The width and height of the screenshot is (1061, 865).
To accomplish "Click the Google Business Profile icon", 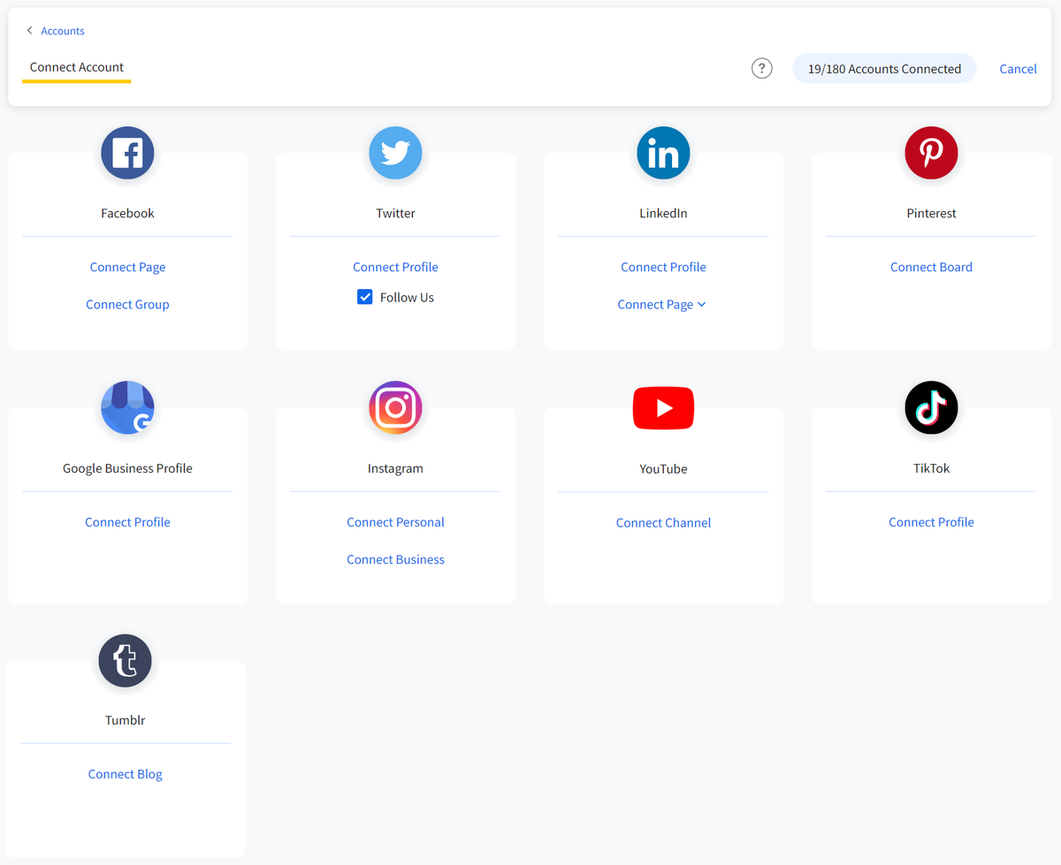I will 127,407.
